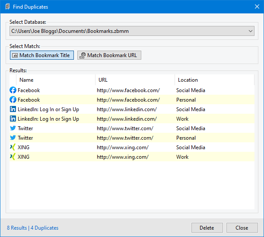The height and width of the screenshot is (237, 264).
Task: Sort results by URL column header
Action: click(x=103, y=80)
